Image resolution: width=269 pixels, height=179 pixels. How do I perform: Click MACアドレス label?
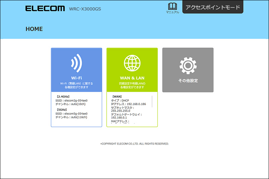(120, 121)
